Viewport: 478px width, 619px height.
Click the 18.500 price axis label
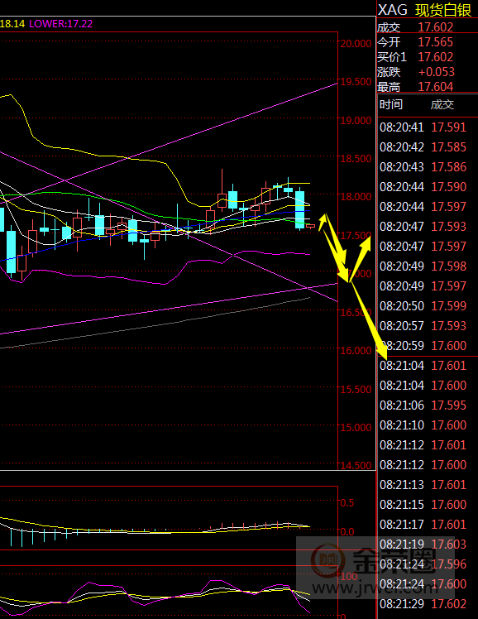356,159
